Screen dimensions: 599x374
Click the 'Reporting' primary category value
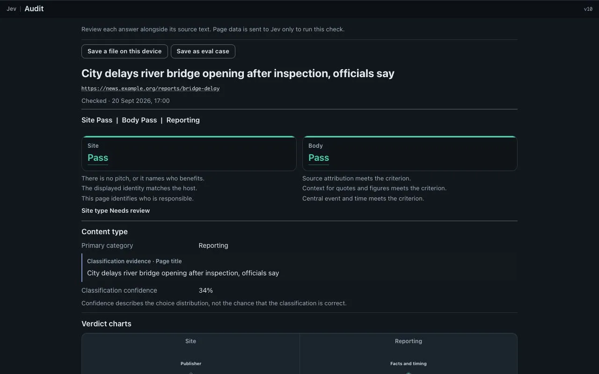(x=213, y=246)
